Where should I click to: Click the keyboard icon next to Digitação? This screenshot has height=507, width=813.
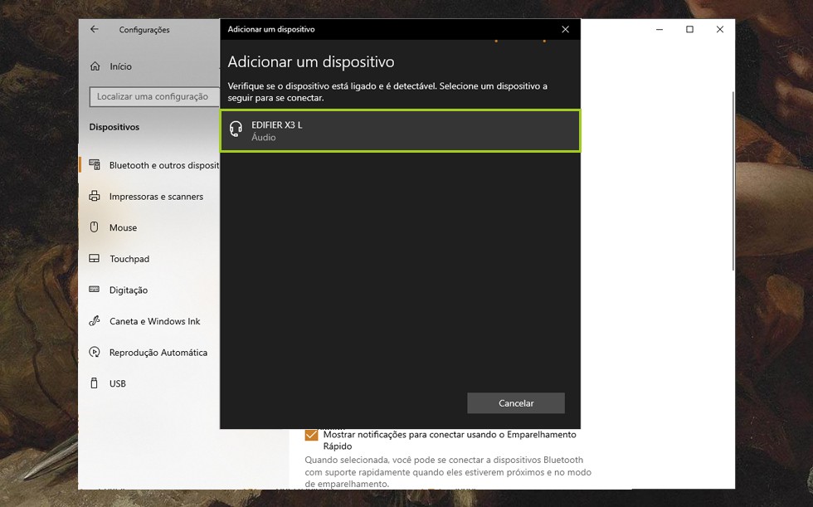(x=95, y=290)
